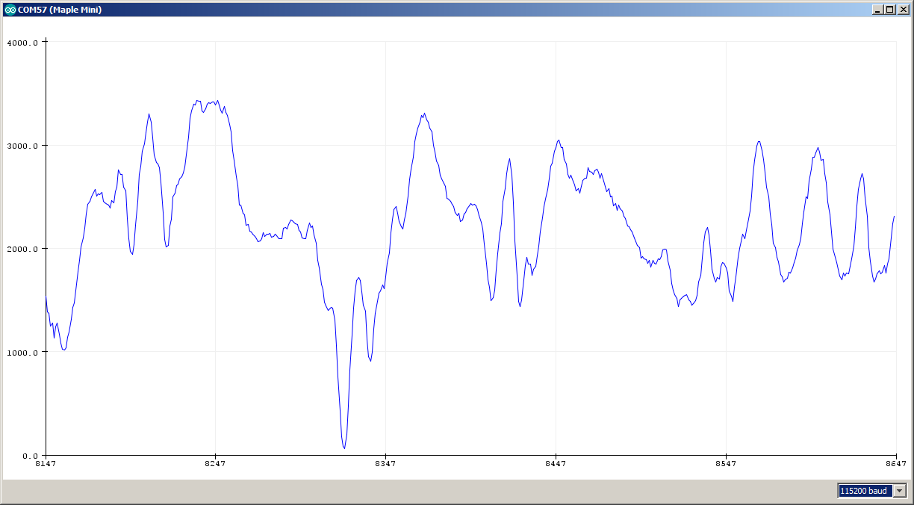Click the 8347 x-axis tick label

pos(385,464)
